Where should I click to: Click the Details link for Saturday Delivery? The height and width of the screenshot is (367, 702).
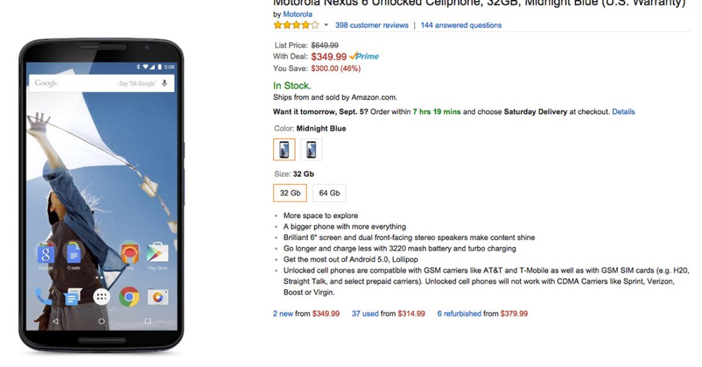tap(623, 112)
